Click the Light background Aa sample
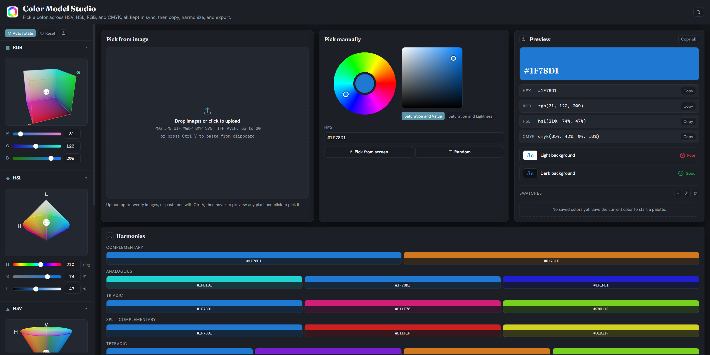 point(530,155)
